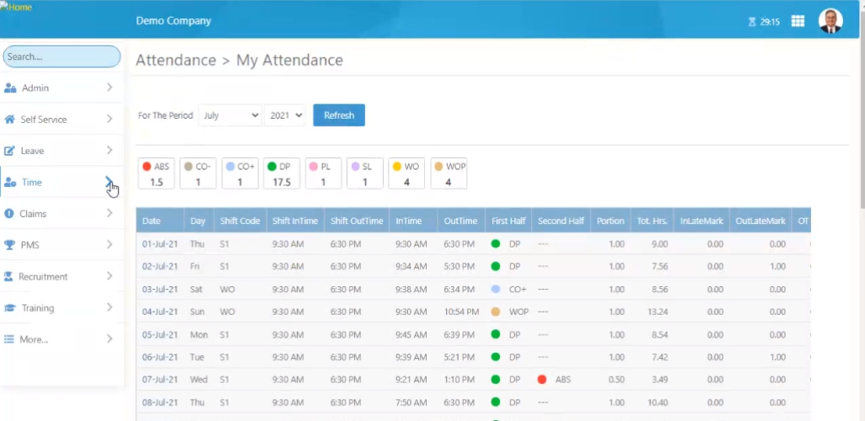Viewport: 865px width, 421px height.
Task: Click the Training graduation cap icon
Action: click(10, 308)
